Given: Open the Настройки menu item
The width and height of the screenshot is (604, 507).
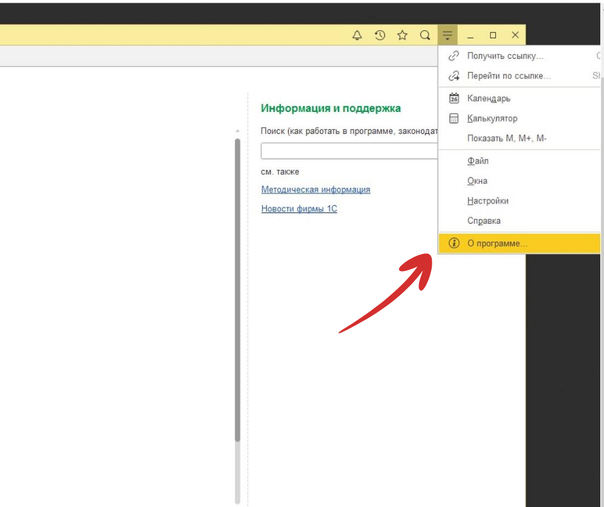Looking at the screenshot, I should coord(488,201).
